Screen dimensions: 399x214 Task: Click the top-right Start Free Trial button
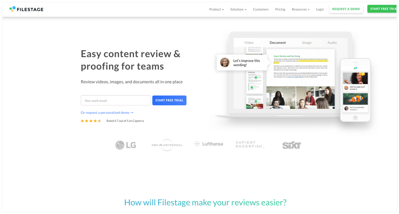pos(382,9)
